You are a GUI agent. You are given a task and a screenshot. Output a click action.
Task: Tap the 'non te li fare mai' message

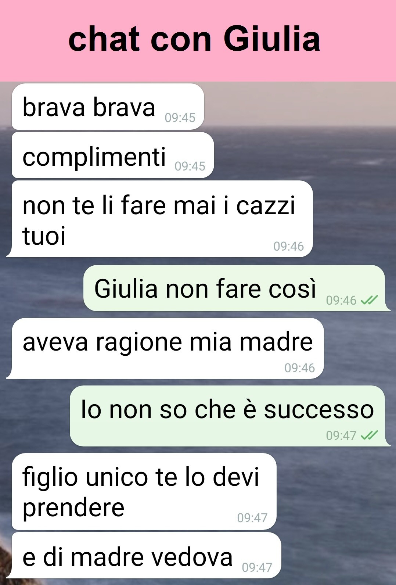coord(159,219)
